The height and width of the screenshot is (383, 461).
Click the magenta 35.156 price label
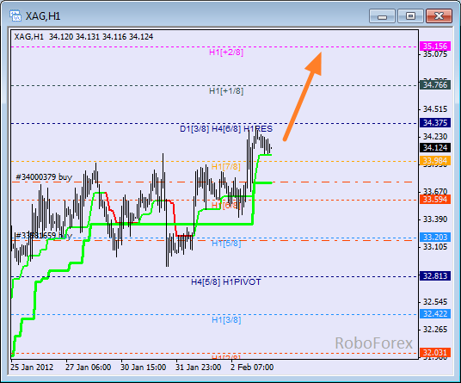[x=435, y=46]
